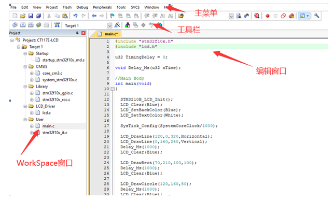
Task: Select stm32f10x_rcc.c in the tree
Action: point(56,99)
